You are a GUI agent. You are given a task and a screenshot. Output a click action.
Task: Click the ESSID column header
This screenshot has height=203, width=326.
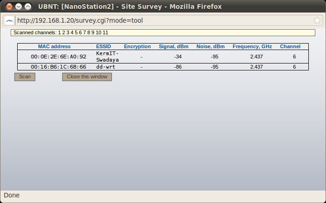point(104,46)
